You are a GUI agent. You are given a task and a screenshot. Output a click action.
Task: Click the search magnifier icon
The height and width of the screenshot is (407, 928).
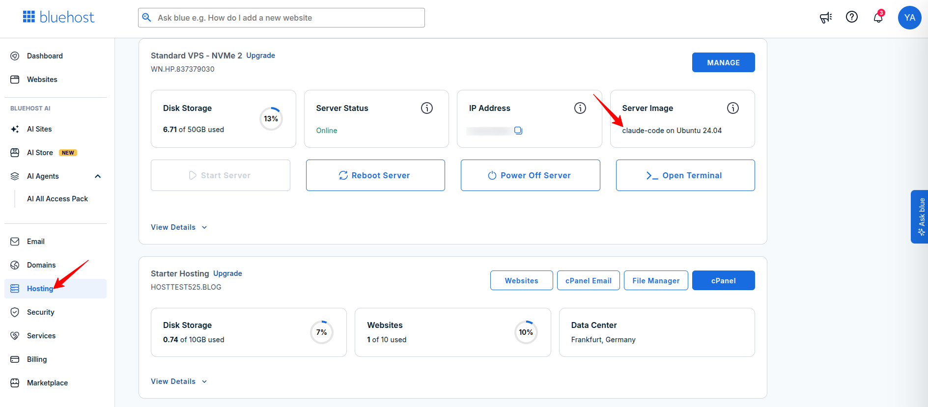point(146,18)
